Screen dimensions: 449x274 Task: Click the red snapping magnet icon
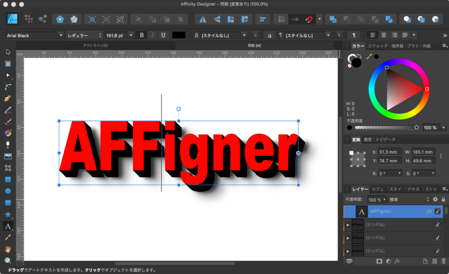(x=309, y=19)
